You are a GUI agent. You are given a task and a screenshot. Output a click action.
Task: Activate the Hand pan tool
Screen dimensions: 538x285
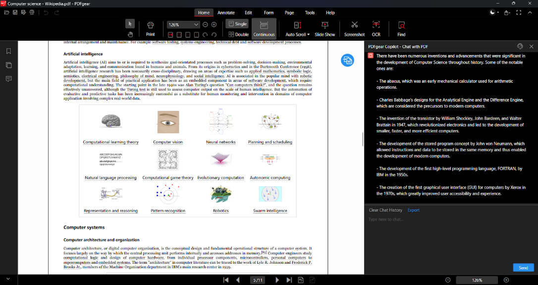coord(130,34)
